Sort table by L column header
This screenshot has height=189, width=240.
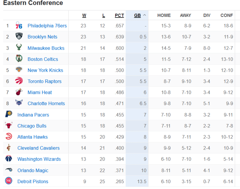click(x=104, y=15)
